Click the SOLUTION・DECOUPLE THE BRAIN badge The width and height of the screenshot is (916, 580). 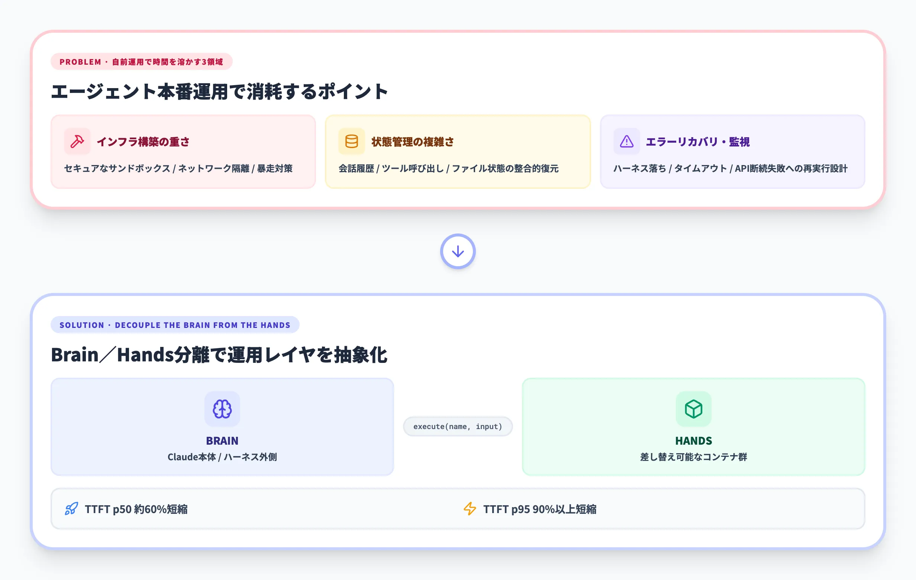point(175,325)
